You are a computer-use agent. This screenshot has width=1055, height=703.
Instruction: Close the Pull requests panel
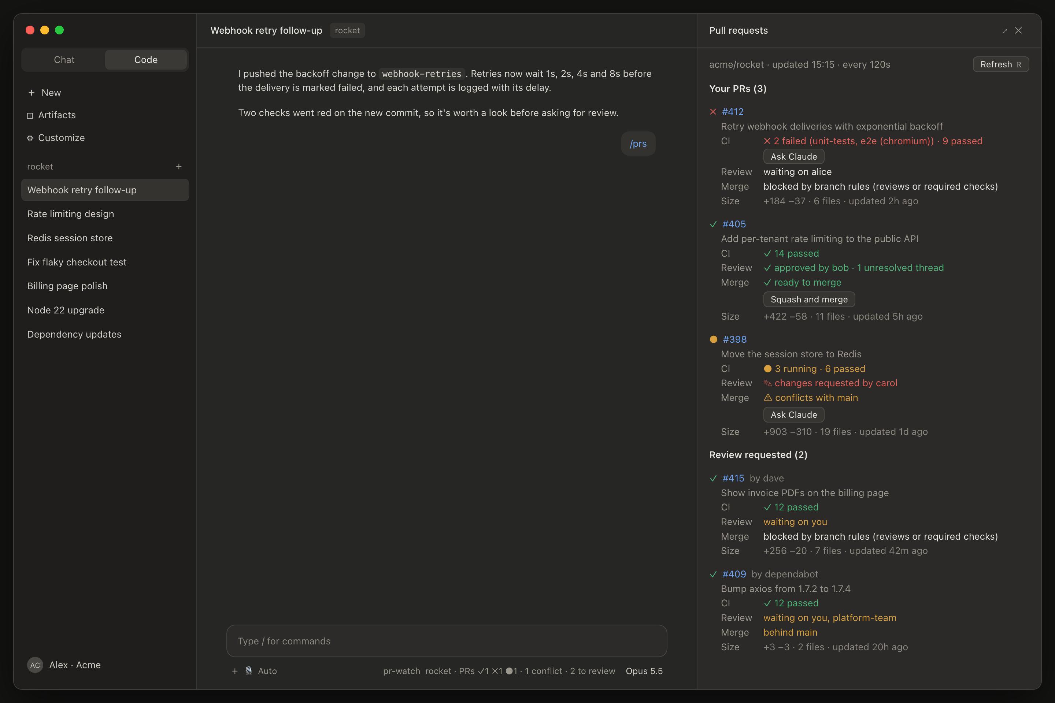(x=1018, y=30)
